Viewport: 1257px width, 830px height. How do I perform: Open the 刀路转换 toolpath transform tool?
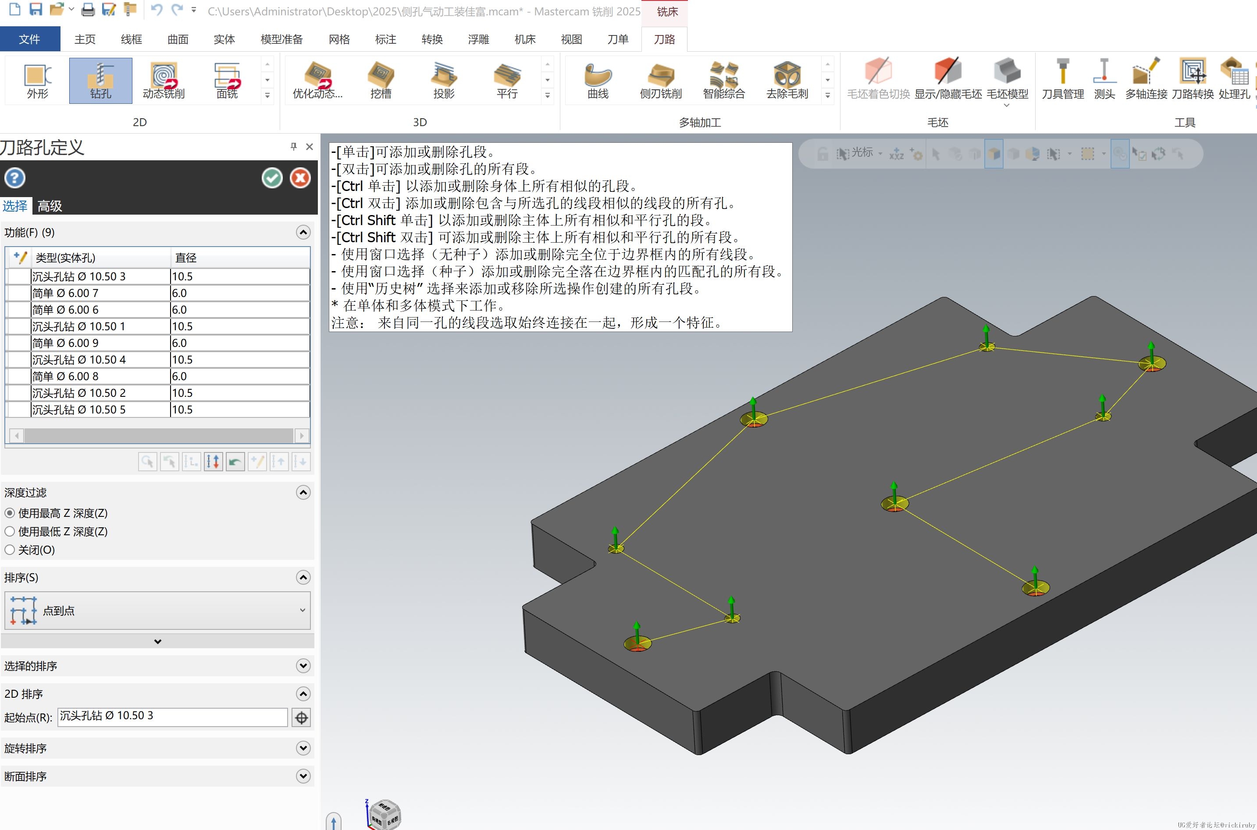pos(1193,79)
